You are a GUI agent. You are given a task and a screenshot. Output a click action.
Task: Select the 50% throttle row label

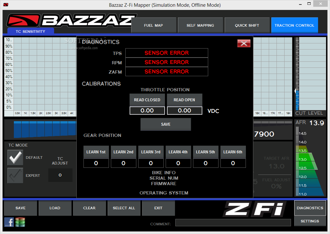(x=9, y=70)
